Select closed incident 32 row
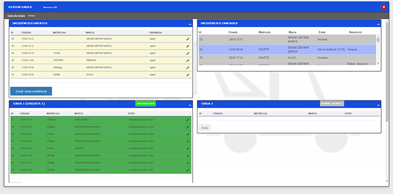Image resolution: width=393 pixels, height=194 pixels. [287, 50]
